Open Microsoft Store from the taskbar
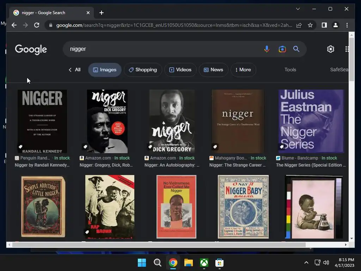The width and height of the screenshot is (361, 271). coord(219,263)
